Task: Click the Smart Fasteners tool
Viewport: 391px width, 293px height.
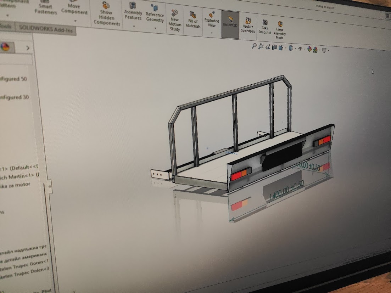Action: (x=46, y=9)
